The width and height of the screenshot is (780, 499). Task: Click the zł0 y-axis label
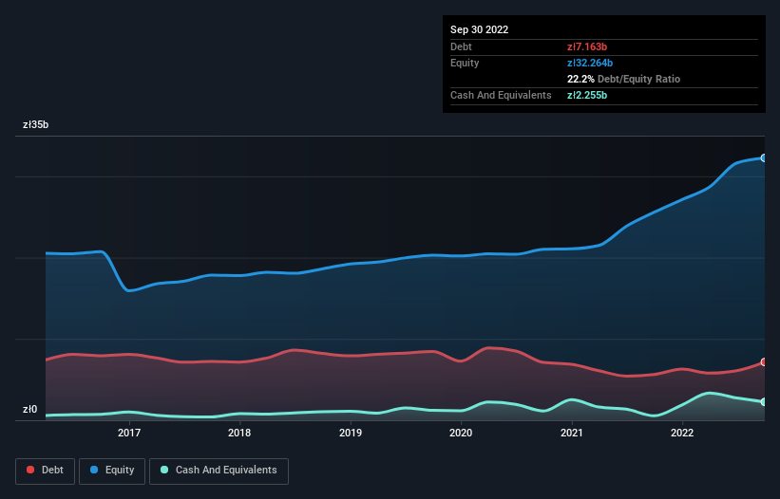[29, 409]
